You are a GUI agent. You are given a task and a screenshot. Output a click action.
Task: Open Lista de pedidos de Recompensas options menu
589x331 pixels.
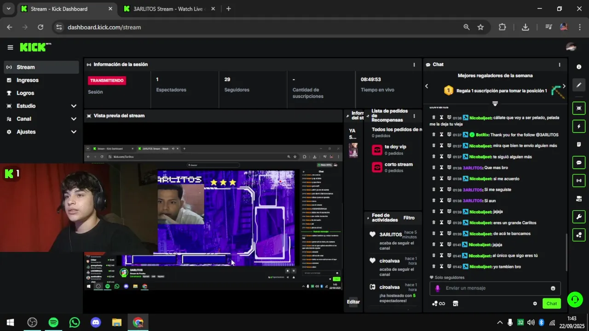(414, 116)
